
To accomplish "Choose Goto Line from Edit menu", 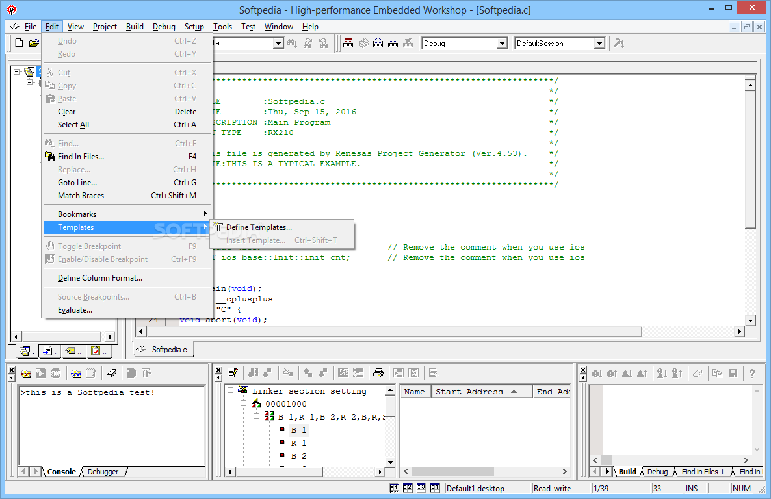I will (77, 183).
